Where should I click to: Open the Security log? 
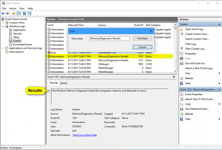pyautogui.click(x=17, y=34)
